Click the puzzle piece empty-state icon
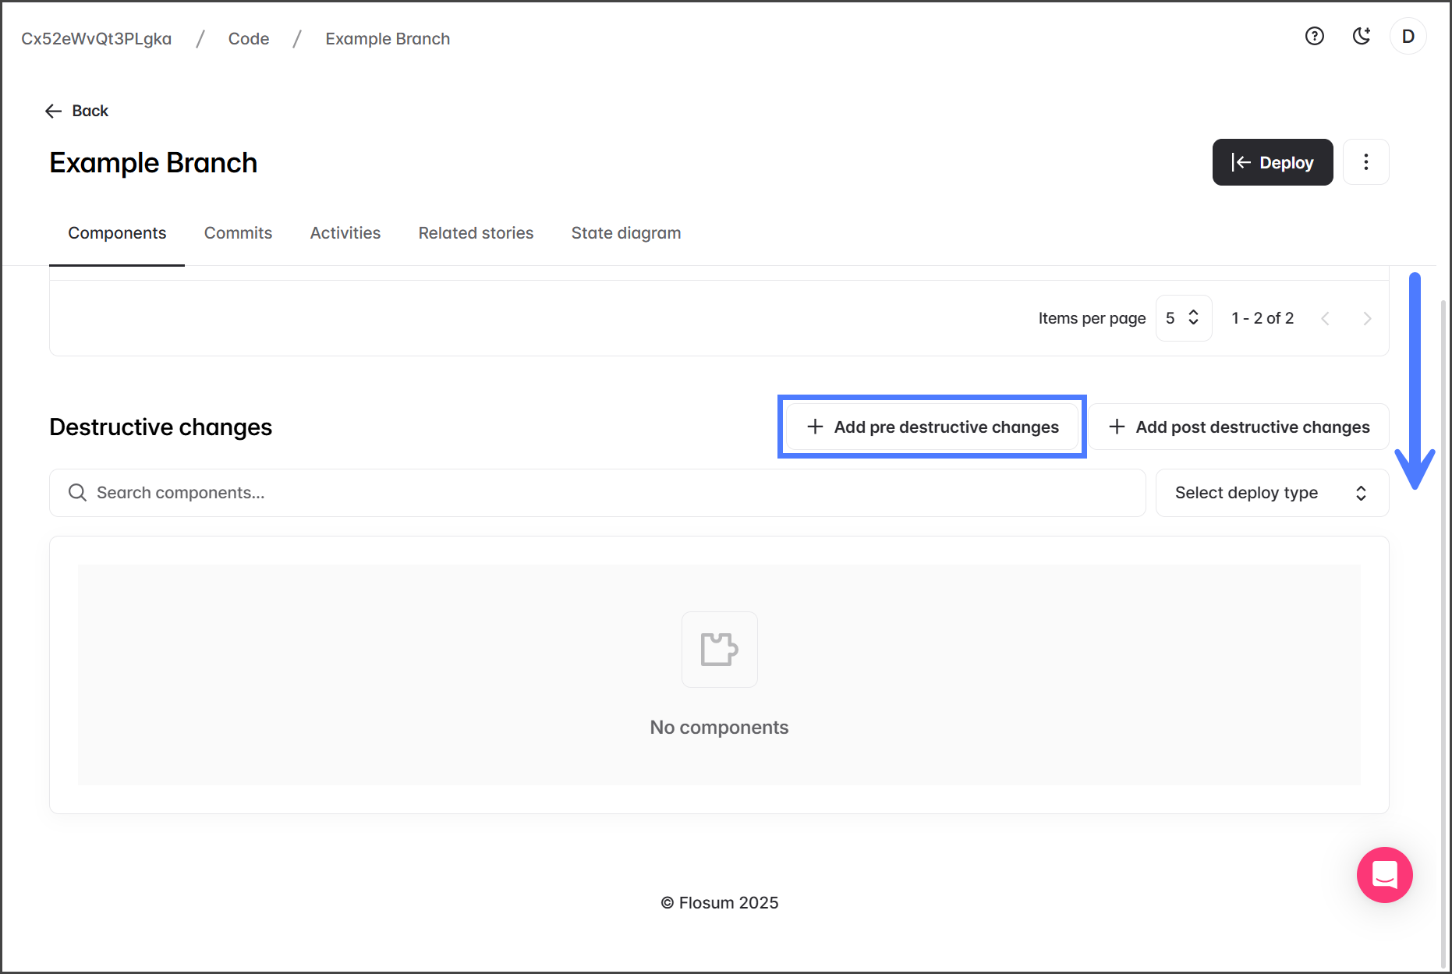Image resolution: width=1452 pixels, height=974 pixels. (x=719, y=649)
